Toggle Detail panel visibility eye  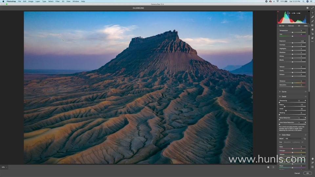pyautogui.click(x=305, y=96)
